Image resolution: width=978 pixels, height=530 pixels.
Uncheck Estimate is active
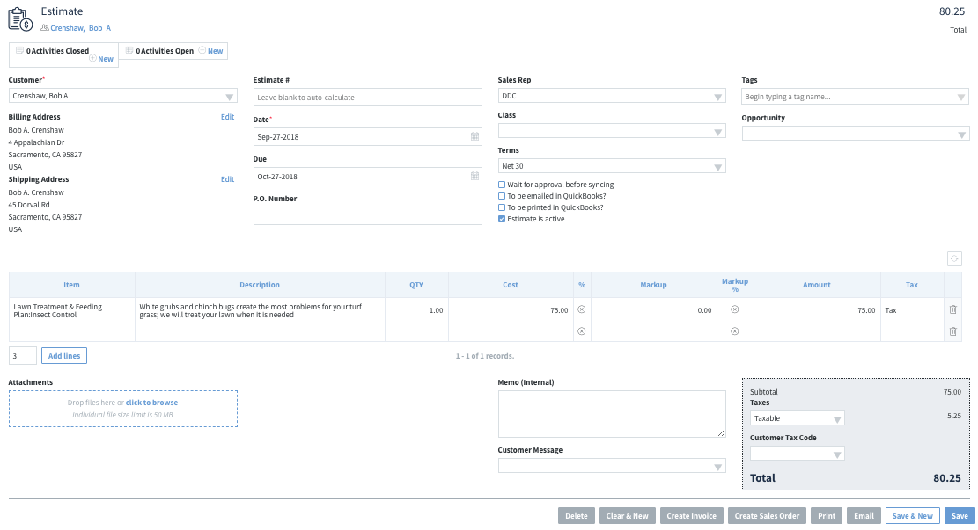(x=502, y=219)
